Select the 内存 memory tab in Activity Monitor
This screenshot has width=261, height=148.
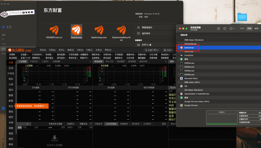[x=249, y=28]
